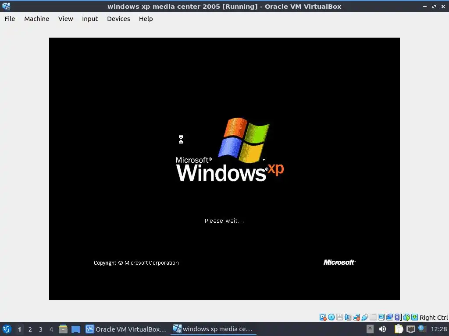Click the update notification tray icon
The width and height of the screenshot is (449, 336).
422,329
